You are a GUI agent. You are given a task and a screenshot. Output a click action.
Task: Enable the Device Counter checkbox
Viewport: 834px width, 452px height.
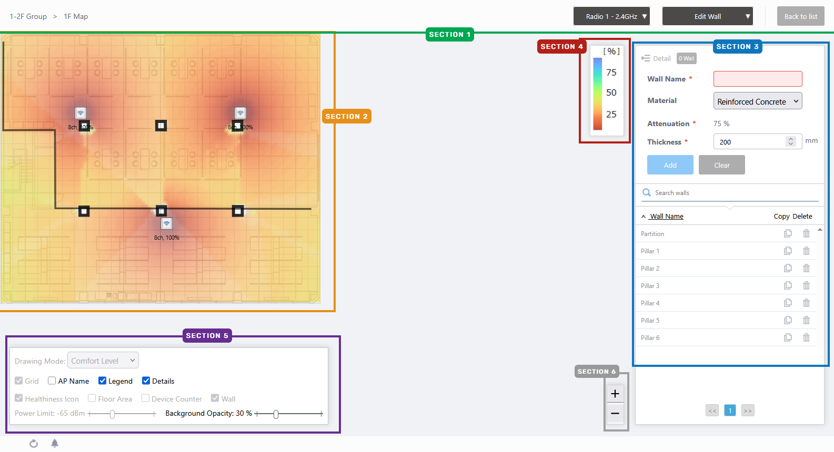pyautogui.click(x=146, y=398)
